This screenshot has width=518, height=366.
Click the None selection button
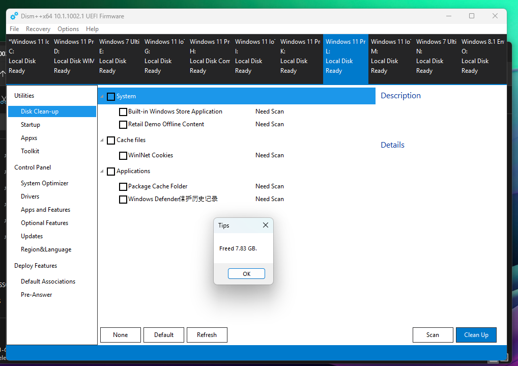pos(121,335)
